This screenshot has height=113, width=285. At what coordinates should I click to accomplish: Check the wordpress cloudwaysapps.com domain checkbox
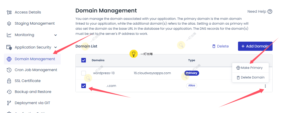[x=84, y=73]
